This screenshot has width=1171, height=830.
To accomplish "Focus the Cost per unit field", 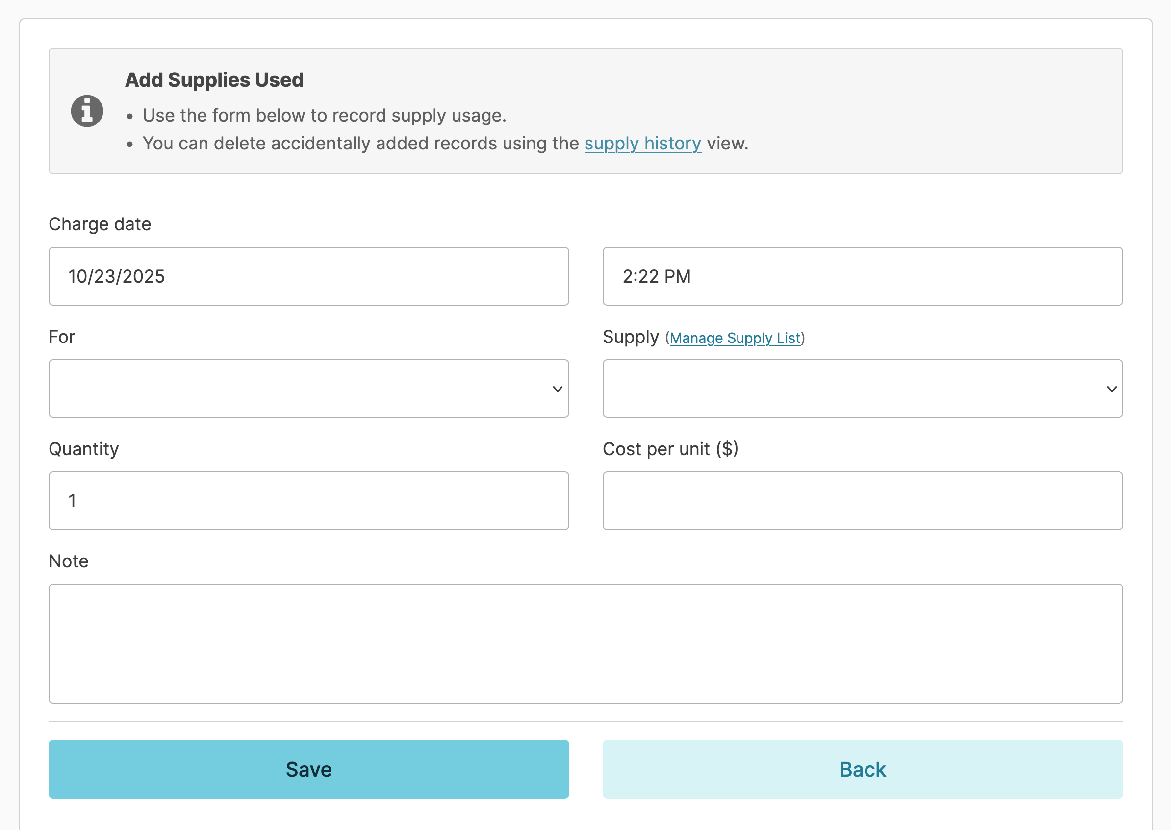I will [x=862, y=500].
